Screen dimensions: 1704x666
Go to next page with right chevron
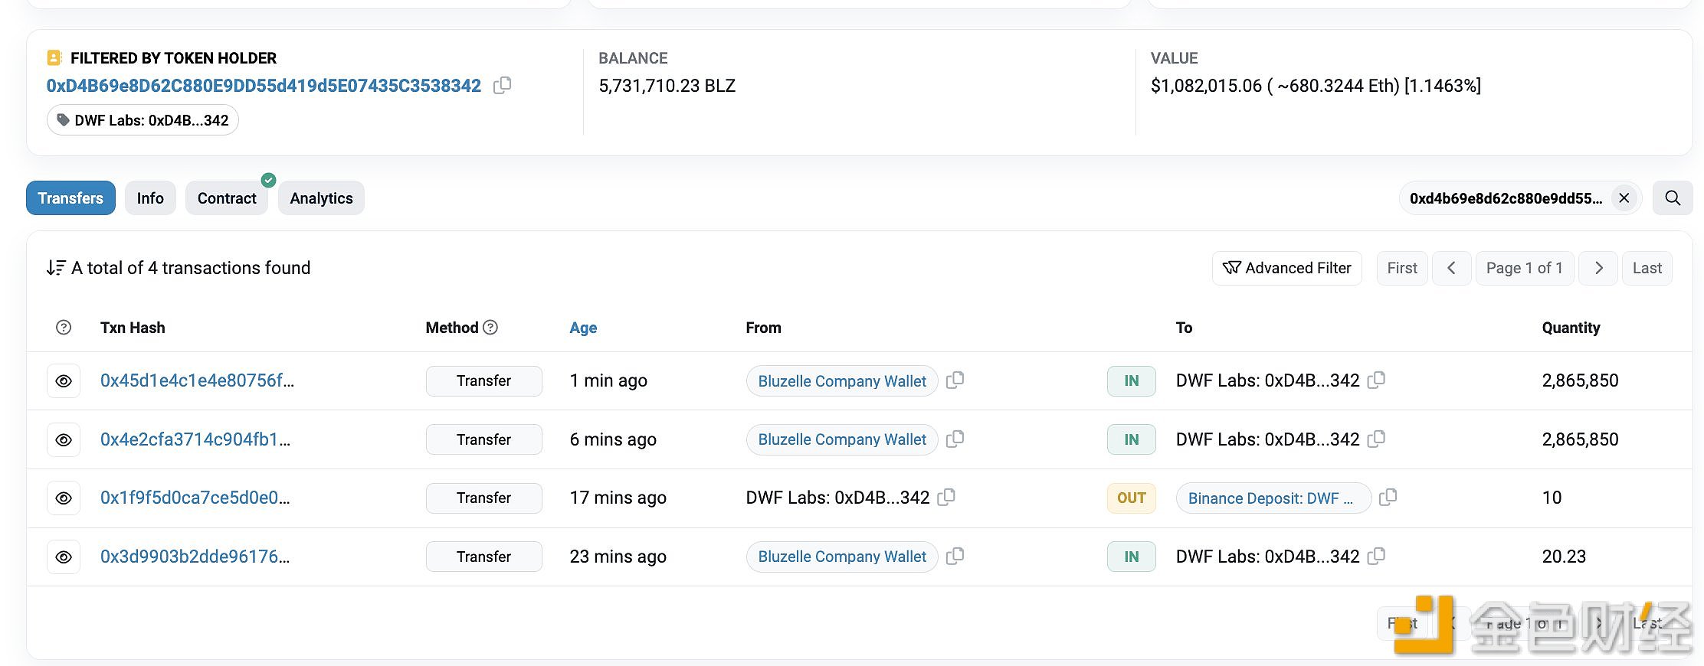[x=1598, y=268]
